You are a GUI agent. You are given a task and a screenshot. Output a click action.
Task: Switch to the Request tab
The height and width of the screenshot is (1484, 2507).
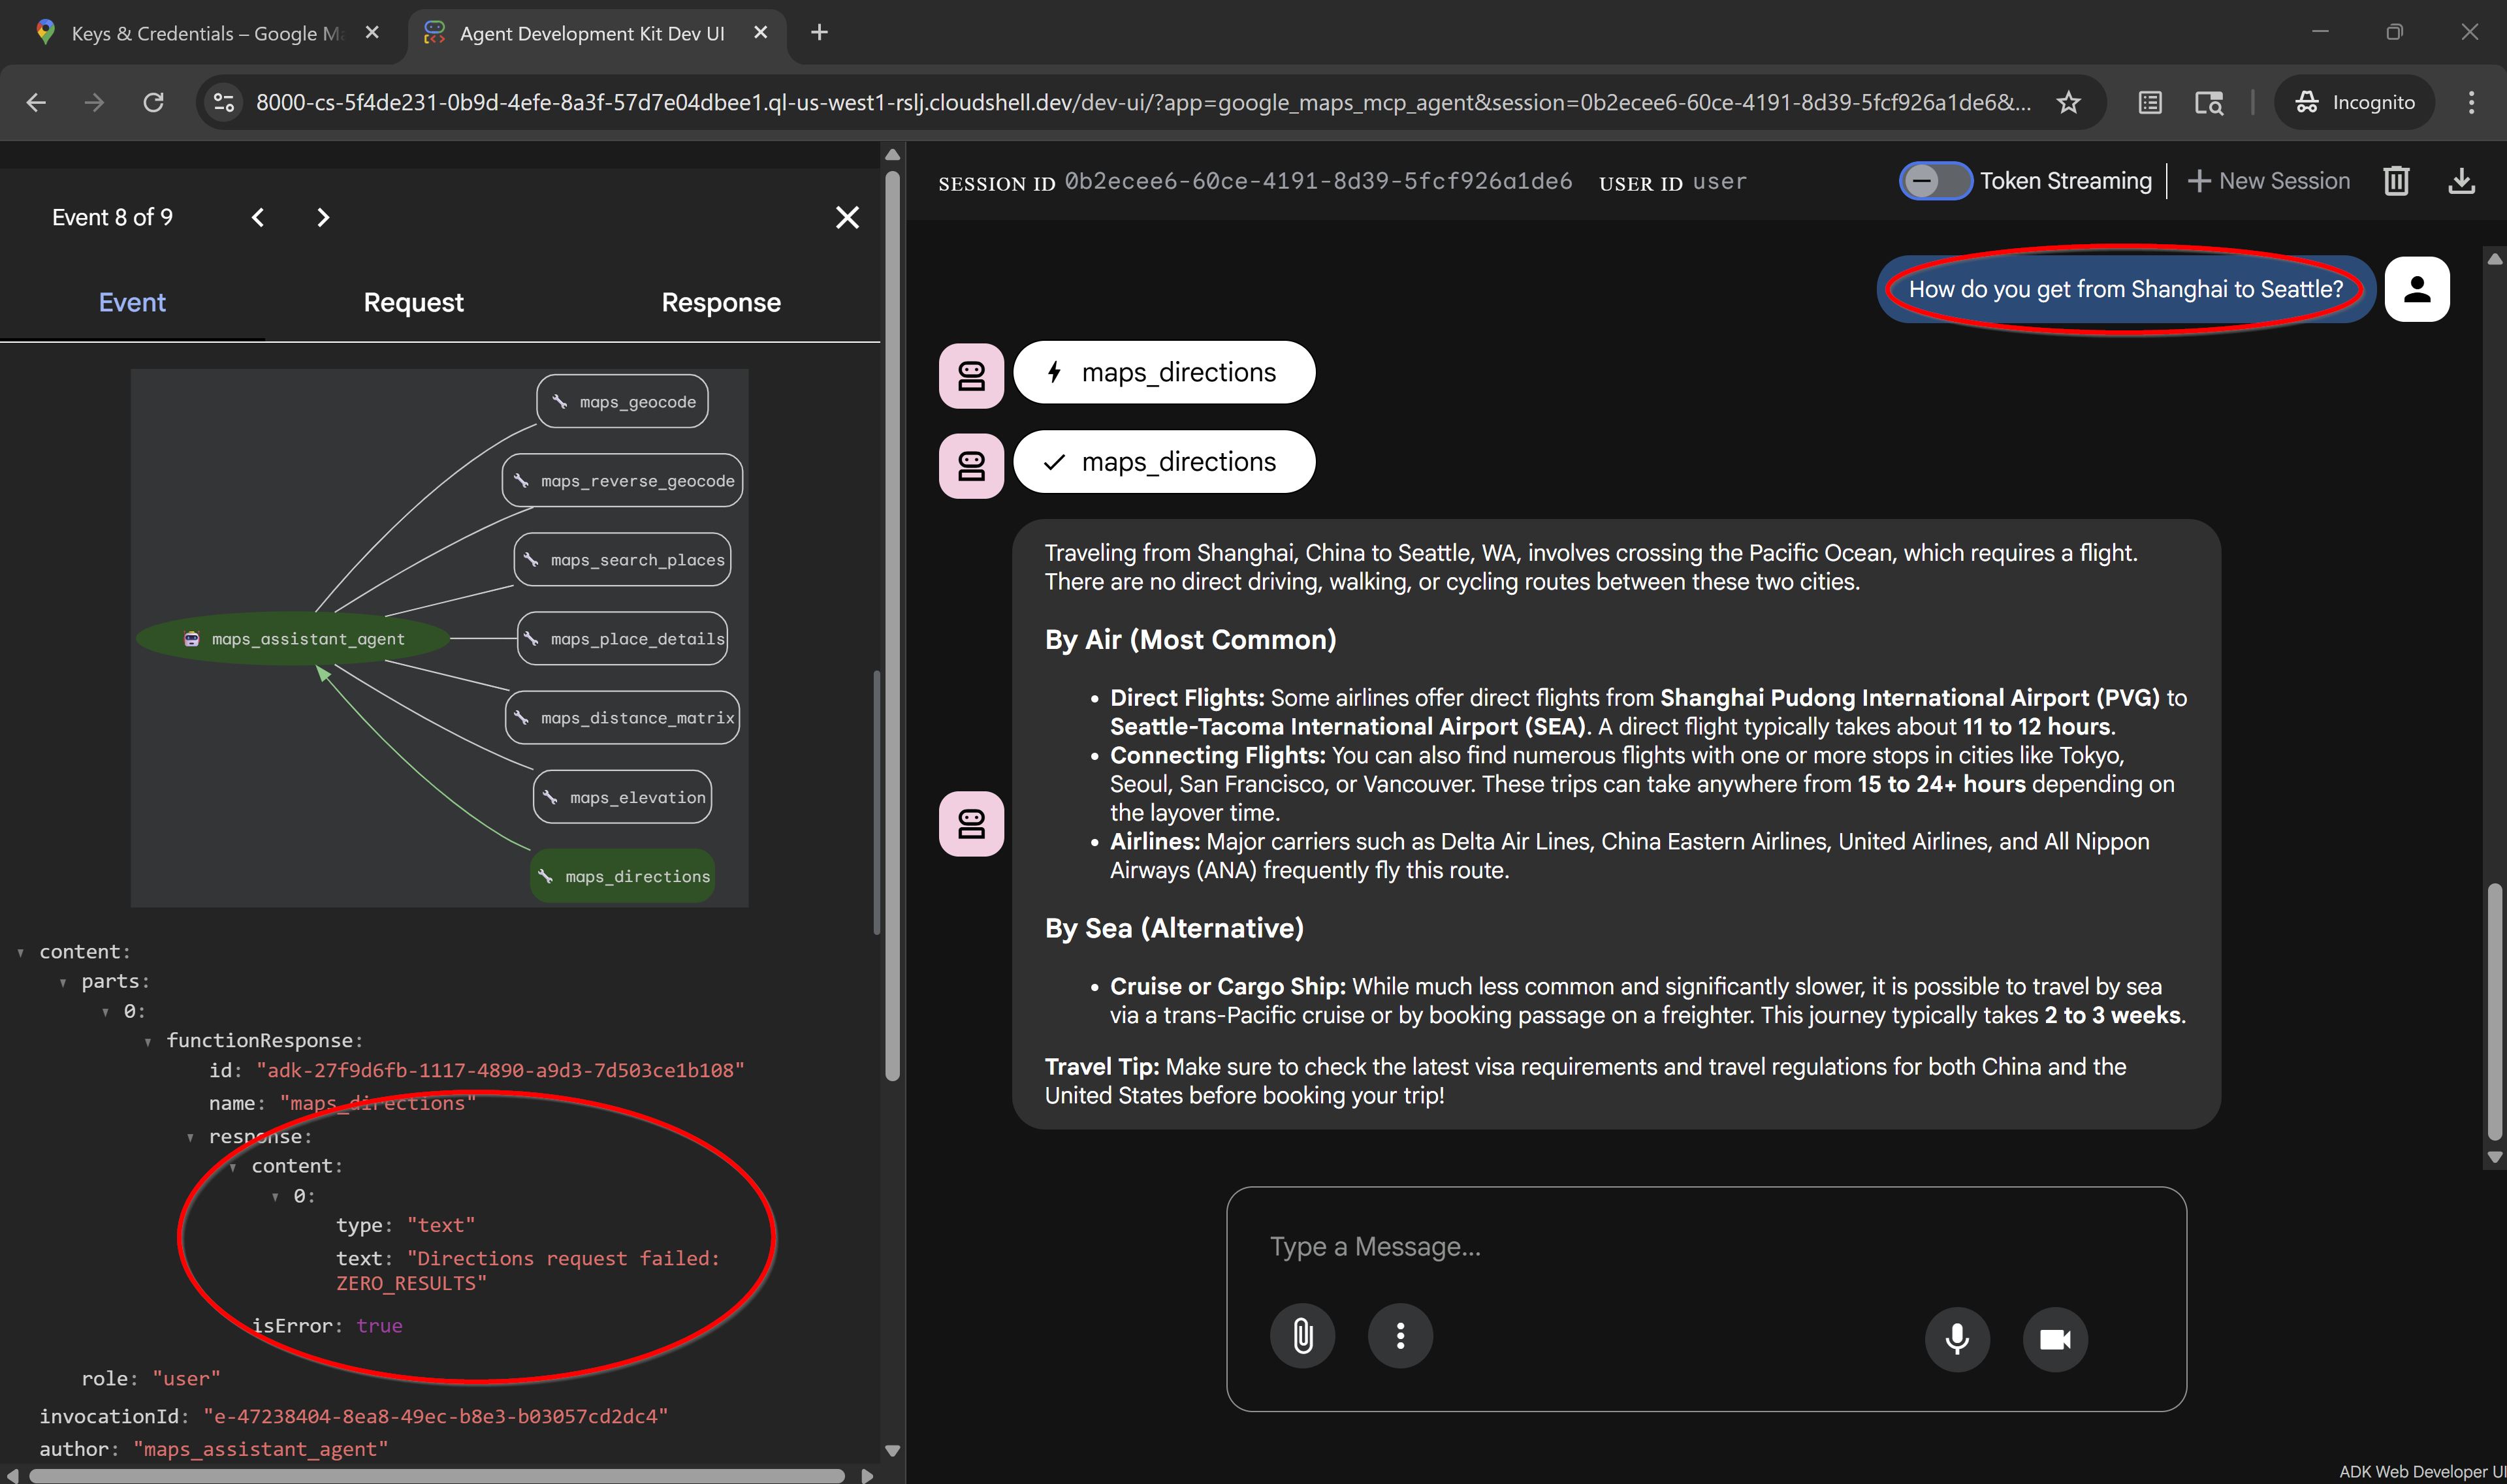pos(413,302)
